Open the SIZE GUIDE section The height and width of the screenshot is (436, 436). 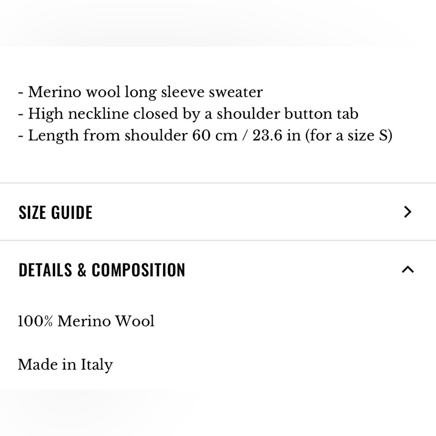pos(218,212)
